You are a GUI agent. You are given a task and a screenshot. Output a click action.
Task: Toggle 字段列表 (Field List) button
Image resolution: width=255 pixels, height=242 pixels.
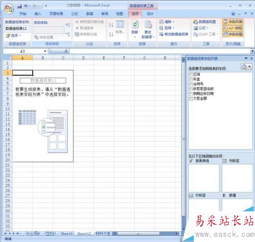233,21
